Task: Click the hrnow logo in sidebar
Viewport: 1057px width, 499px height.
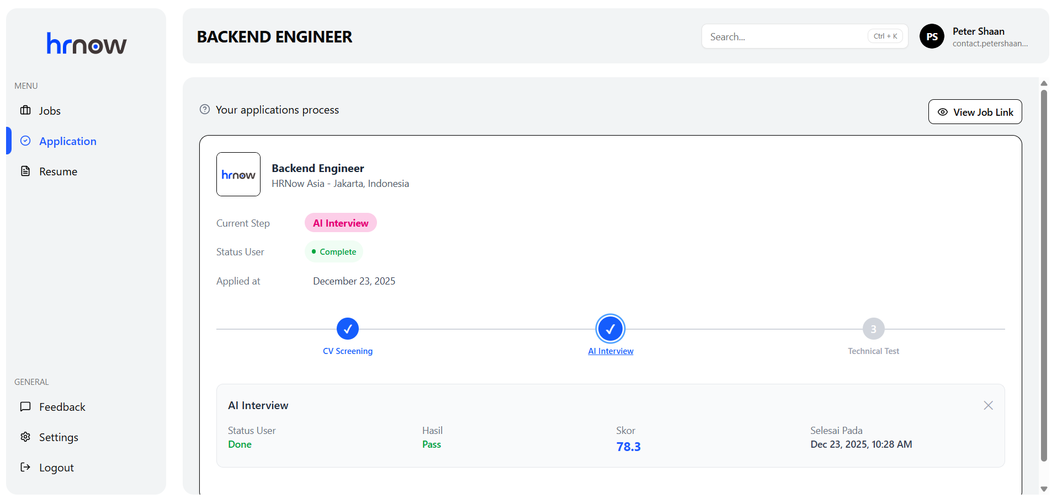Action: [87, 44]
